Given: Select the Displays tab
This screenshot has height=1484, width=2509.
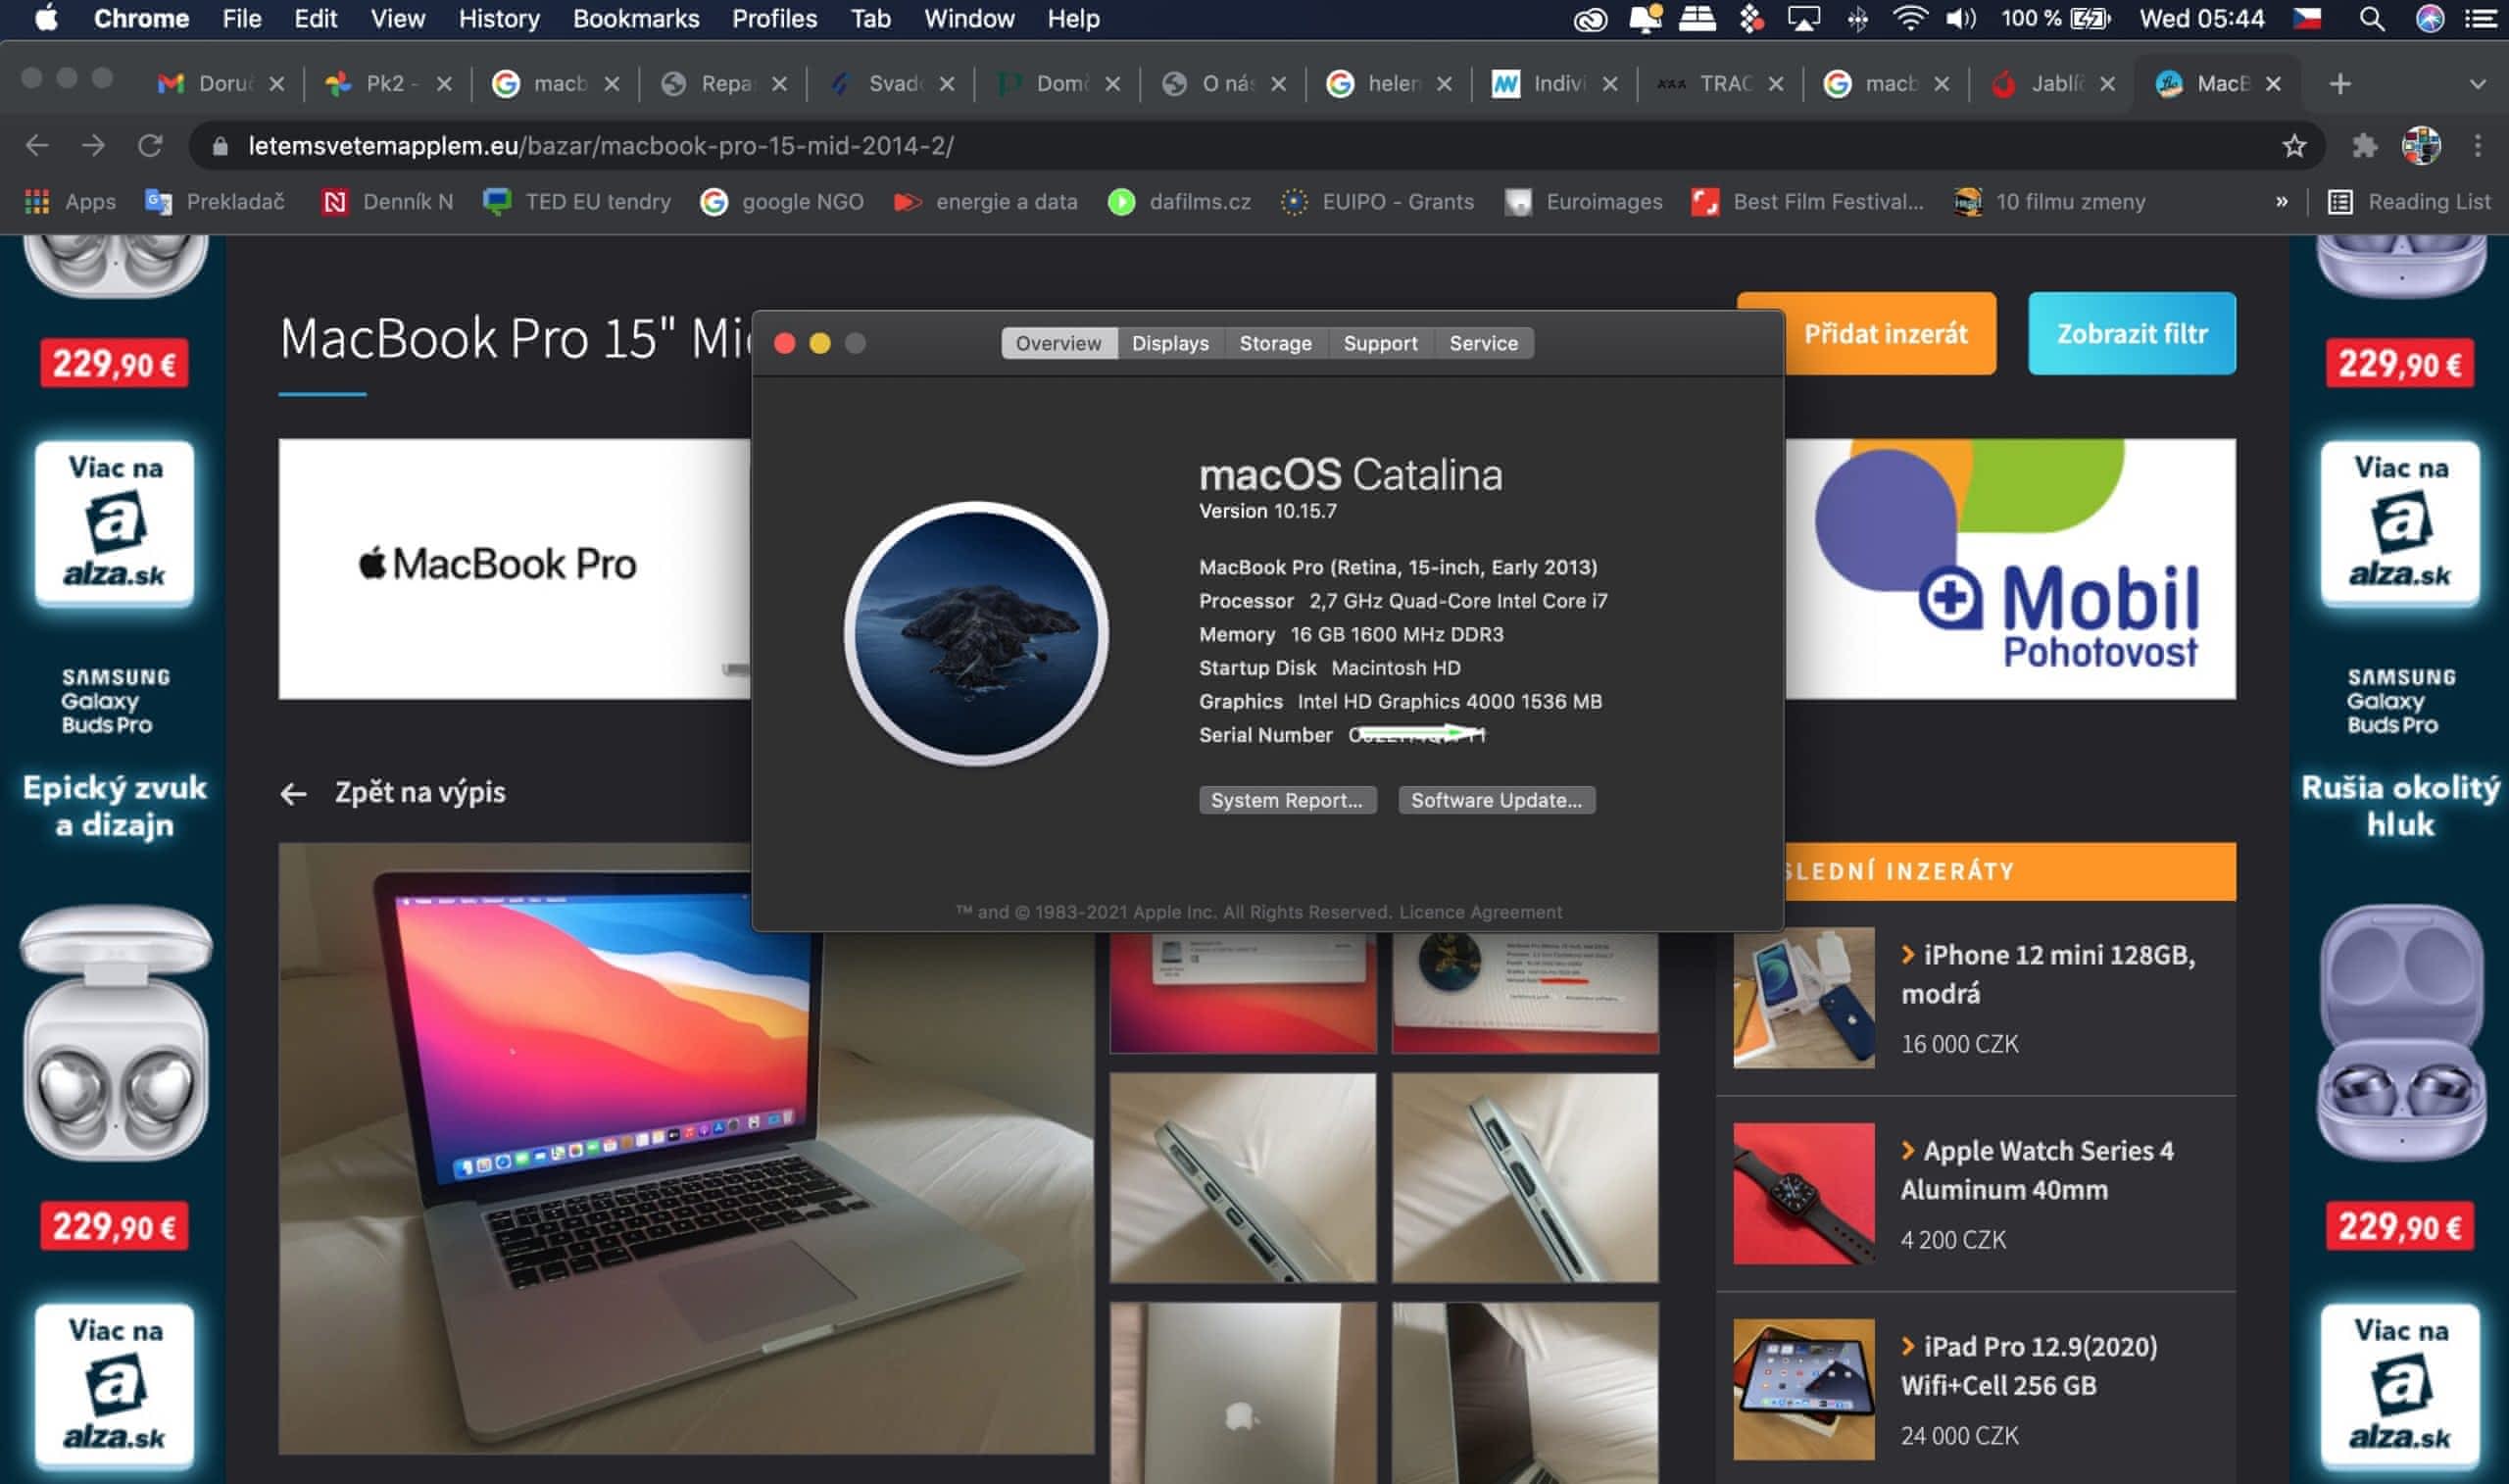Looking at the screenshot, I should coord(1169,343).
